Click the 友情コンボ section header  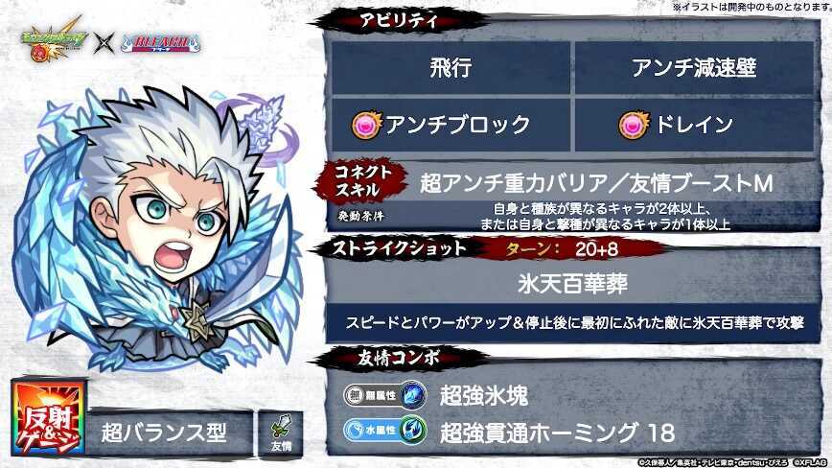pos(399,358)
